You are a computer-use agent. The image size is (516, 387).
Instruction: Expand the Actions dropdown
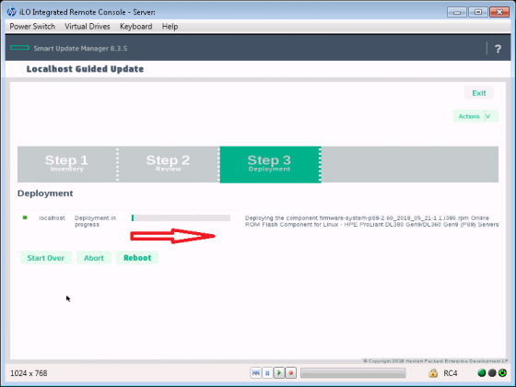pyautogui.click(x=475, y=116)
